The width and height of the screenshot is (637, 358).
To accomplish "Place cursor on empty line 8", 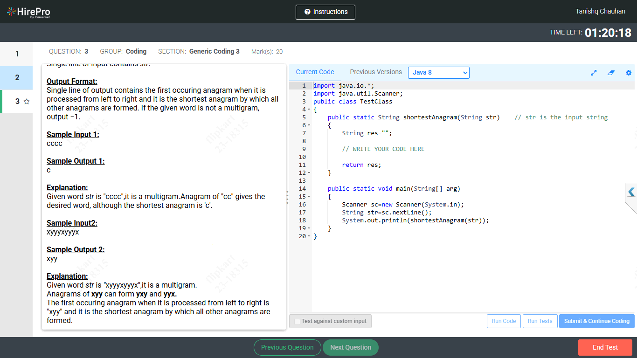I will (x=473, y=141).
